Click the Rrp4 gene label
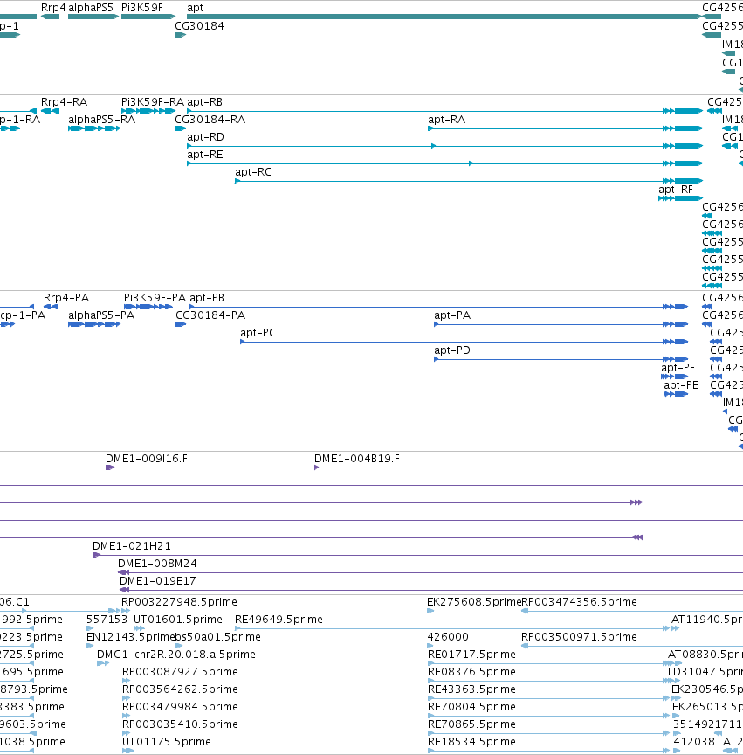 pyautogui.click(x=53, y=8)
